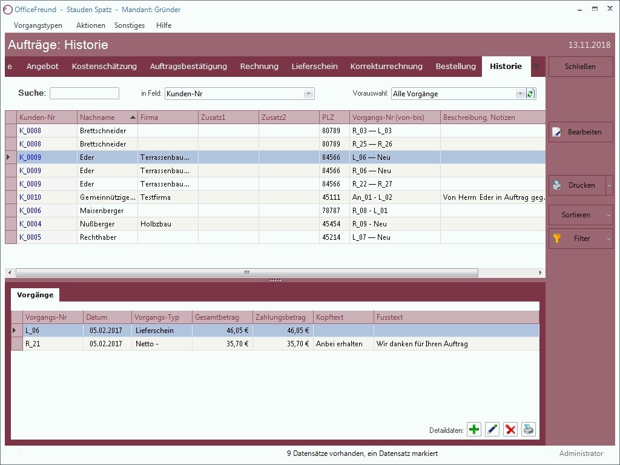Switch to the Auftragsbestätigung tab

(x=188, y=67)
